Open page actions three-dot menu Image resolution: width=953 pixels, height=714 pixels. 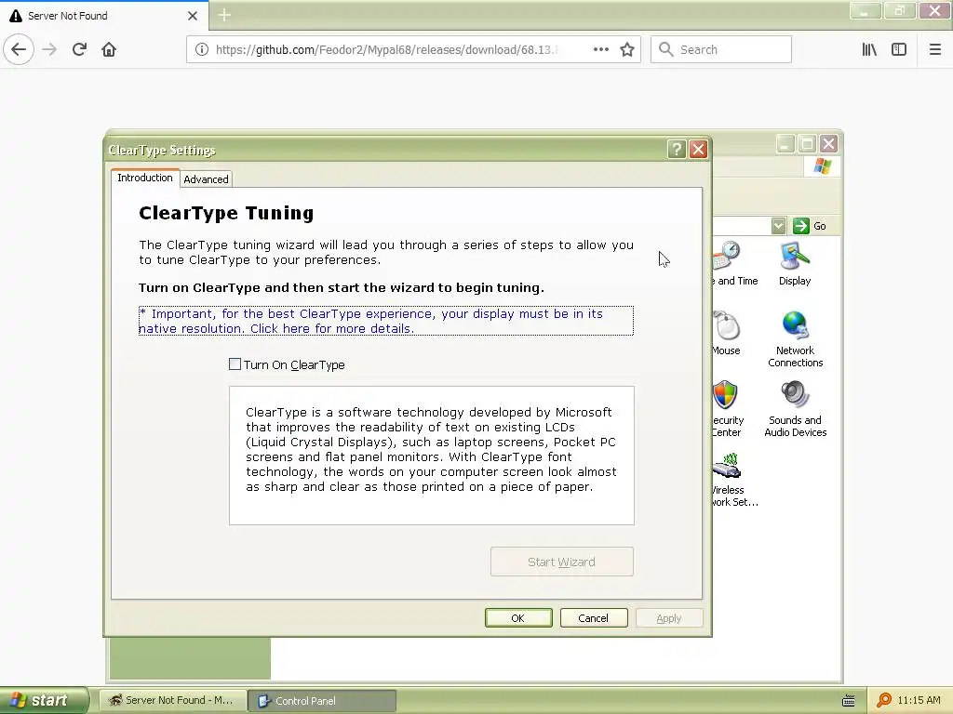click(x=600, y=50)
